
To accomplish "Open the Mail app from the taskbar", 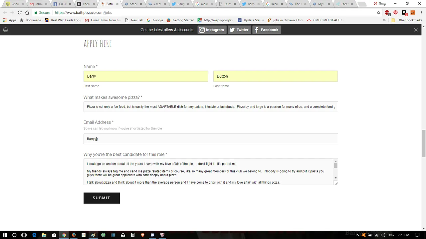I will [123, 235].
